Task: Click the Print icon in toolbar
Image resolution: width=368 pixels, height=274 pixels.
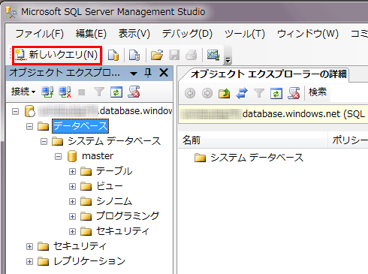Action: pos(192,55)
